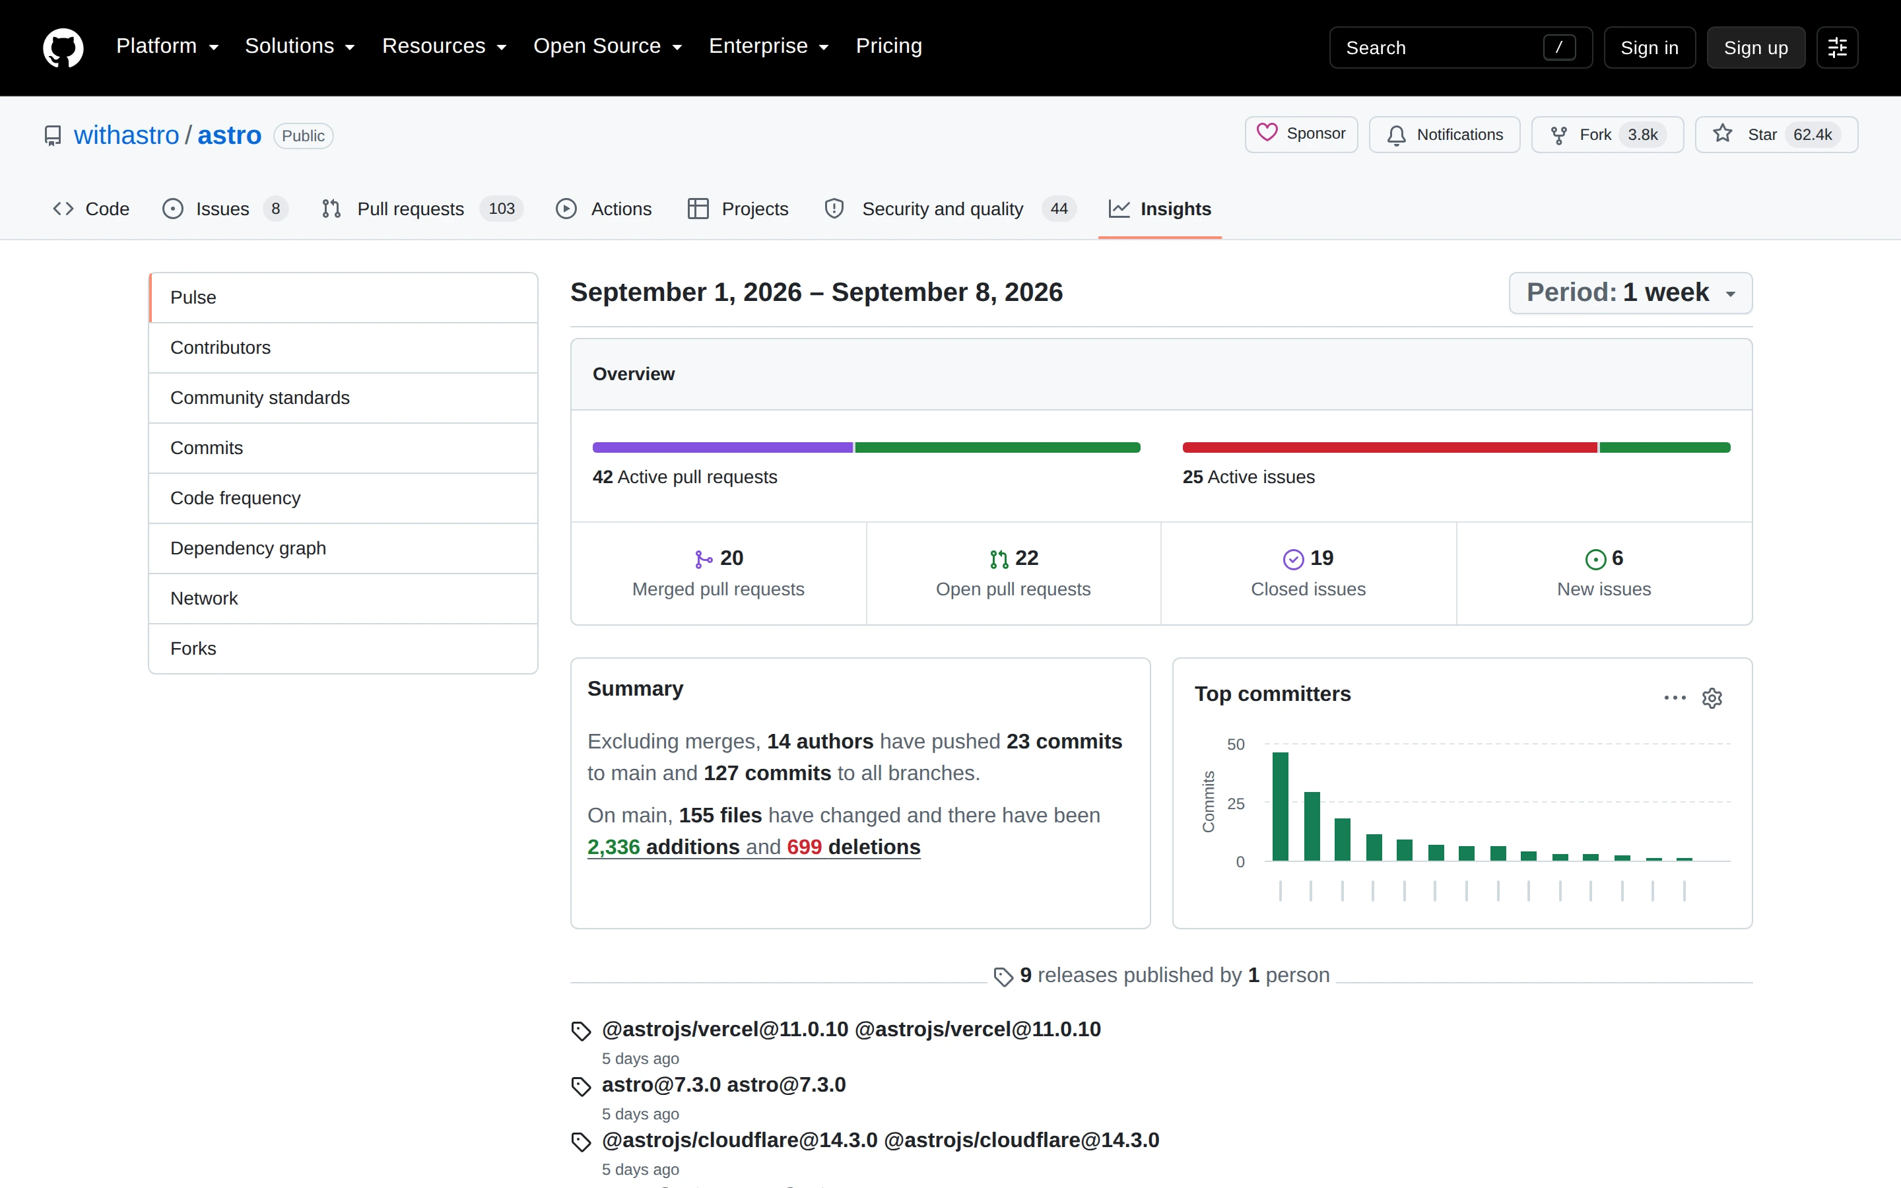The image size is (1901, 1188).
Task: Click the merged pull request icon
Action: click(703, 560)
